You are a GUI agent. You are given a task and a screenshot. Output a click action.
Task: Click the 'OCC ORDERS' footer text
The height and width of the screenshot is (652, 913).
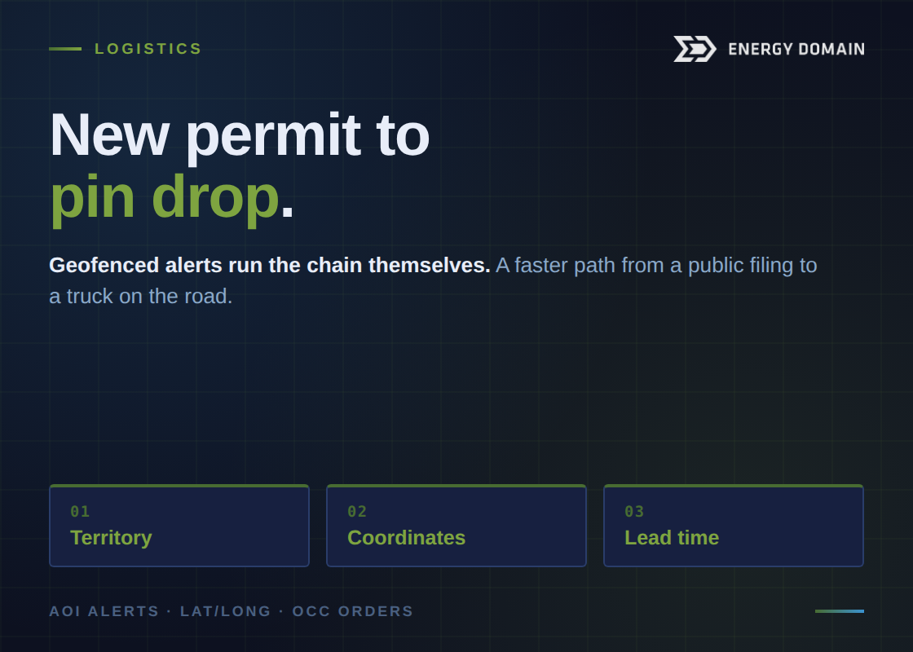(353, 611)
